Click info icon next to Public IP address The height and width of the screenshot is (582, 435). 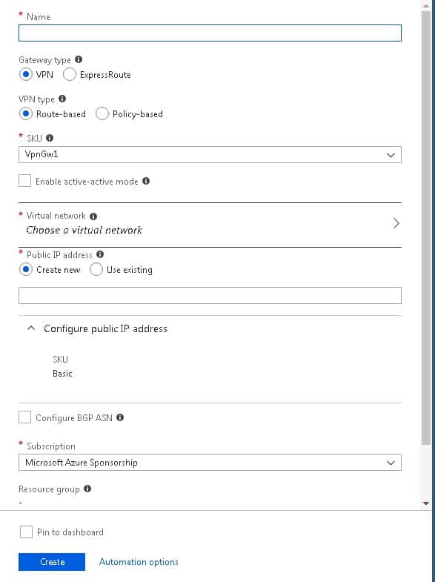(x=100, y=254)
